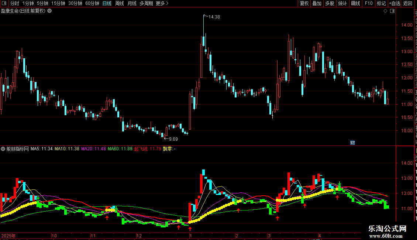Click the 12.50 price level on main axis
The height and width of the screenshot is (240, 417).
(407, 65)
